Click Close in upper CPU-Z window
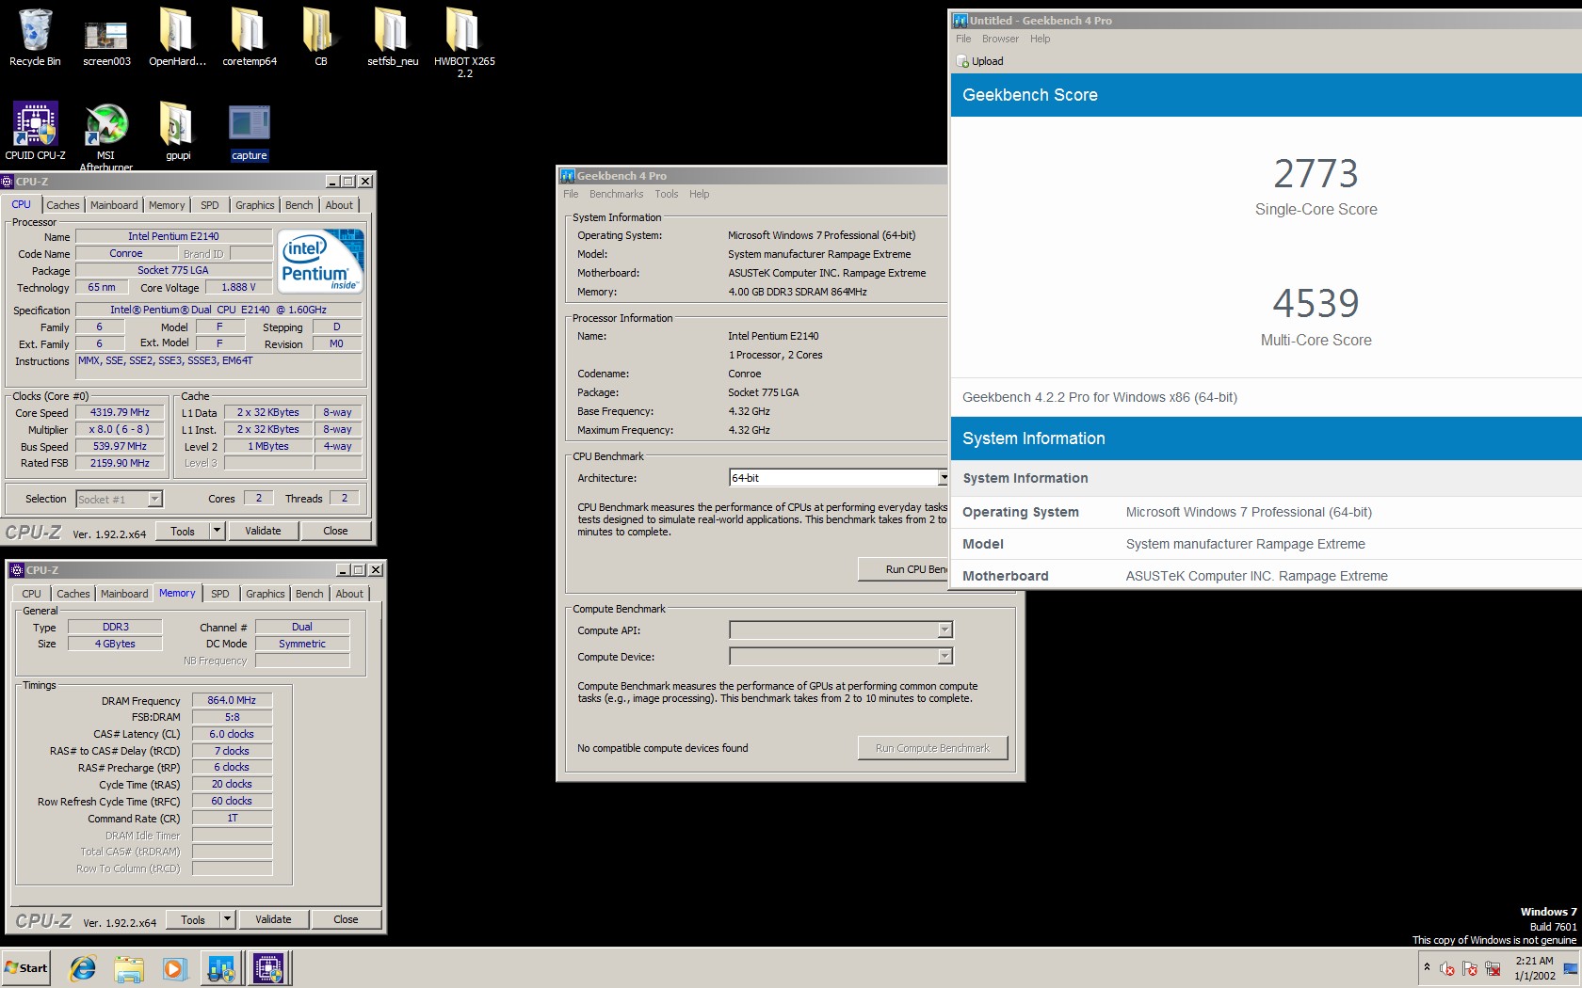Screen dimensions: 1582x988 (335, 531)
